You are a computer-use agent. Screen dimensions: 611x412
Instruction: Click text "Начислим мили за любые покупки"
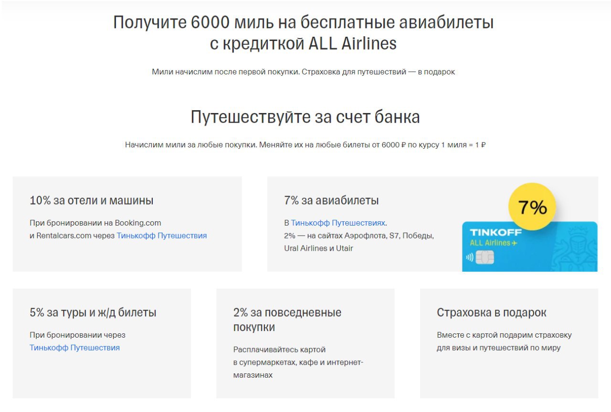point(191,144)
